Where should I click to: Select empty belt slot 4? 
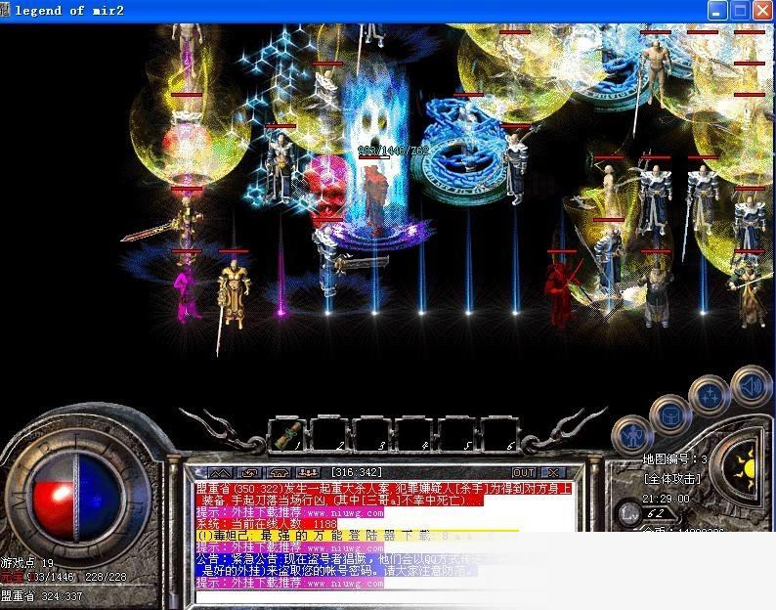coord(414,435)
